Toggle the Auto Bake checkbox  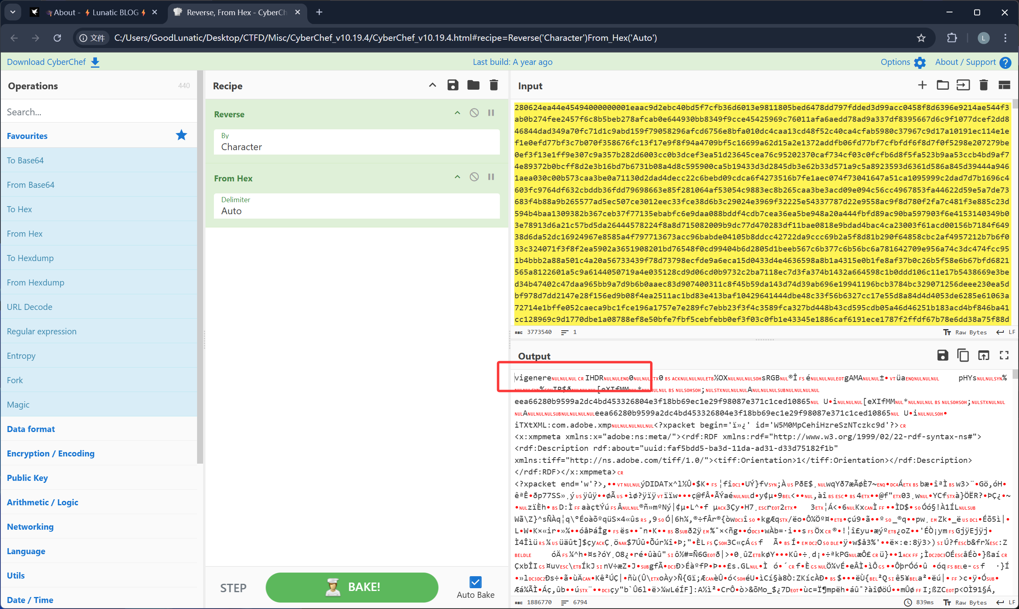click(x=475, y=582)
